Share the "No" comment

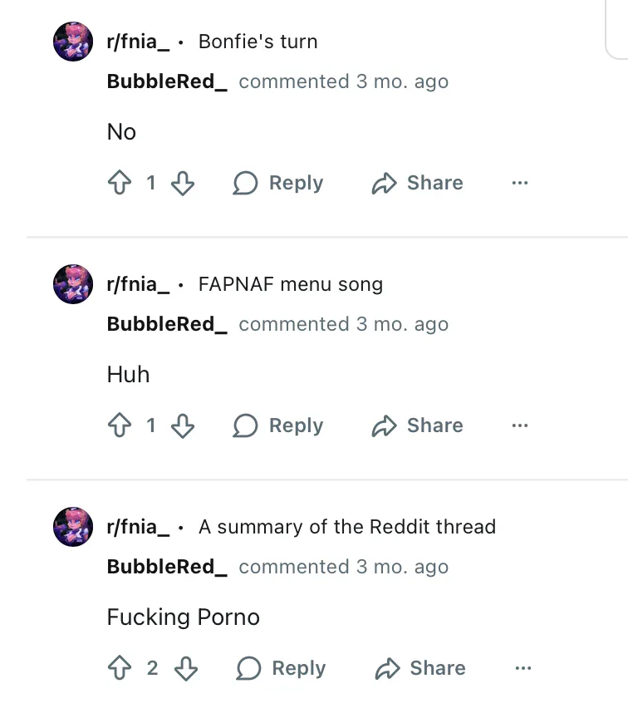coord(417,183)
